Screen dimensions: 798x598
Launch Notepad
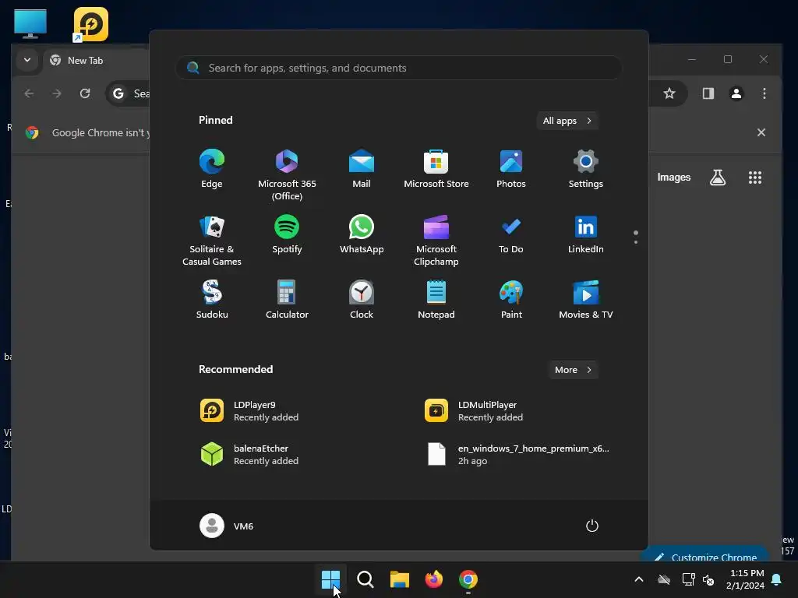click(x=436, y=300)
